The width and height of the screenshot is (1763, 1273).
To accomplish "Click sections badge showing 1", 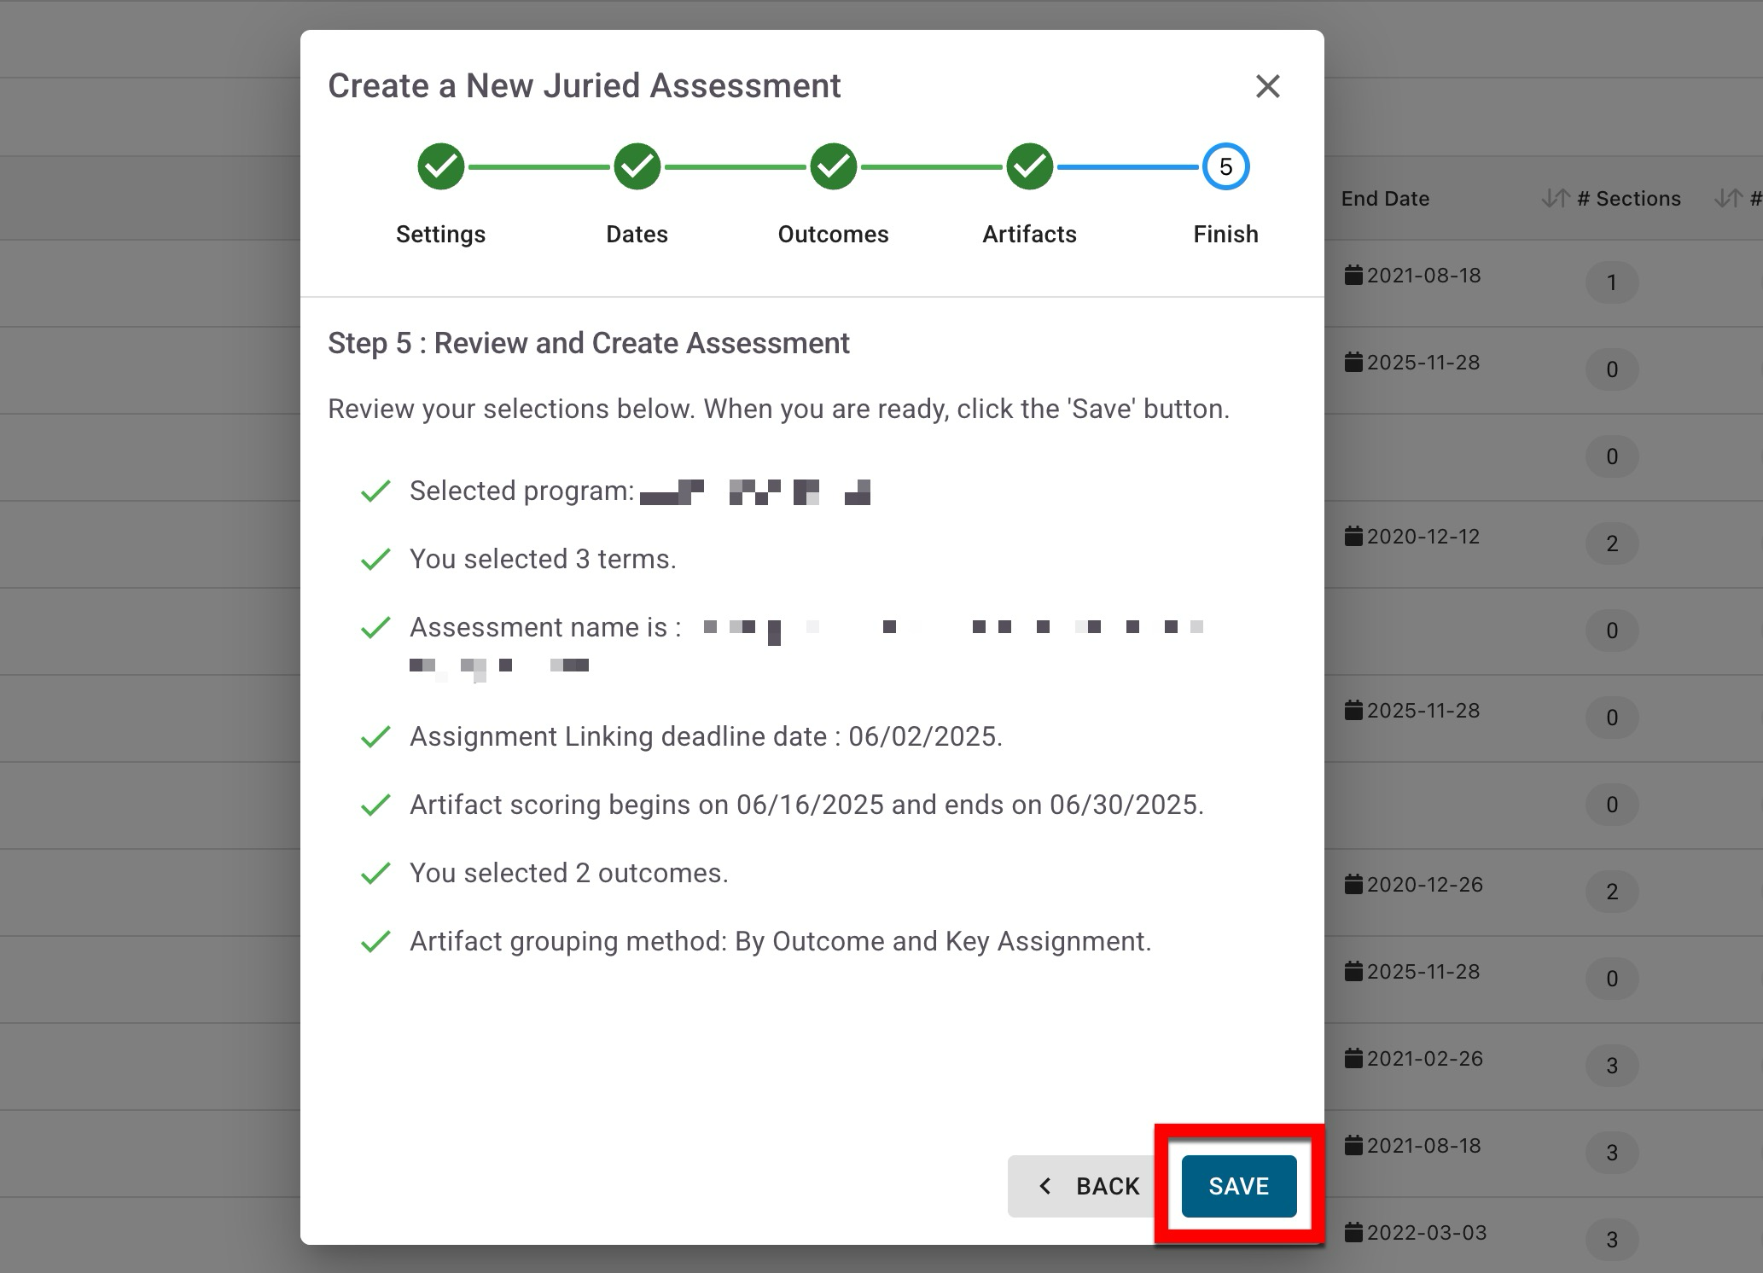I will pos(1611,282).
